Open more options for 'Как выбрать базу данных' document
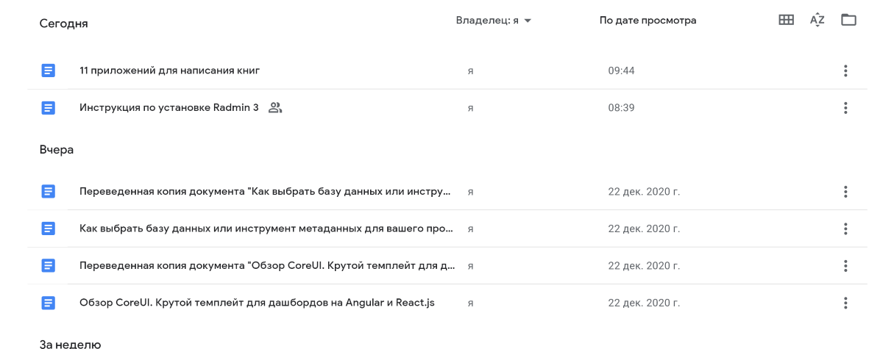This screenshot has height=349, width=883. [845, 229]
